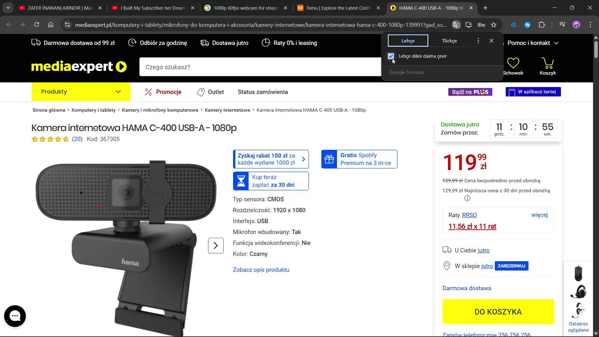Click RRSO link
This screenshot has height=337, width=599.
tap(469, 215)
